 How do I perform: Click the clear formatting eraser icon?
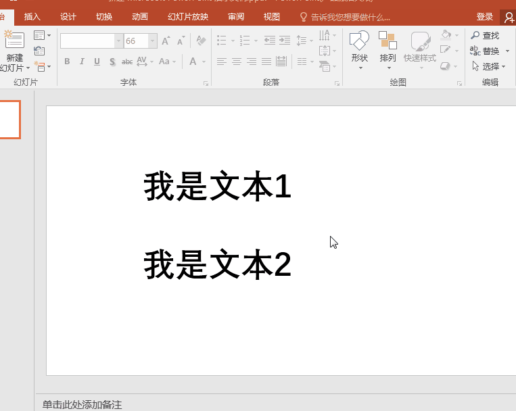pyautogui.click(x=201, y=41)
